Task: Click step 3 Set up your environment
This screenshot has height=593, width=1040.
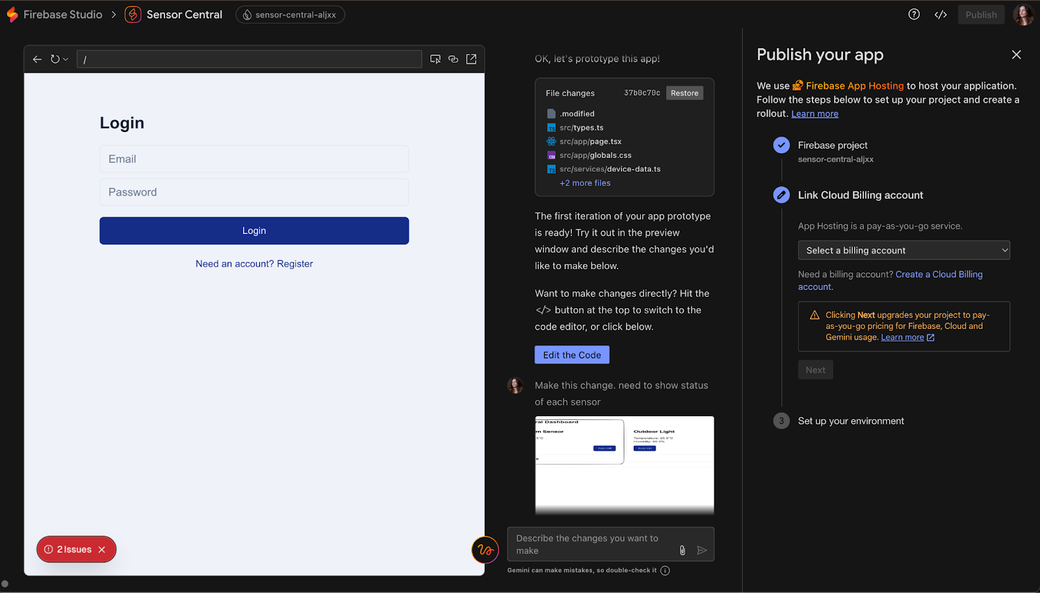Action: pos(851,421)
